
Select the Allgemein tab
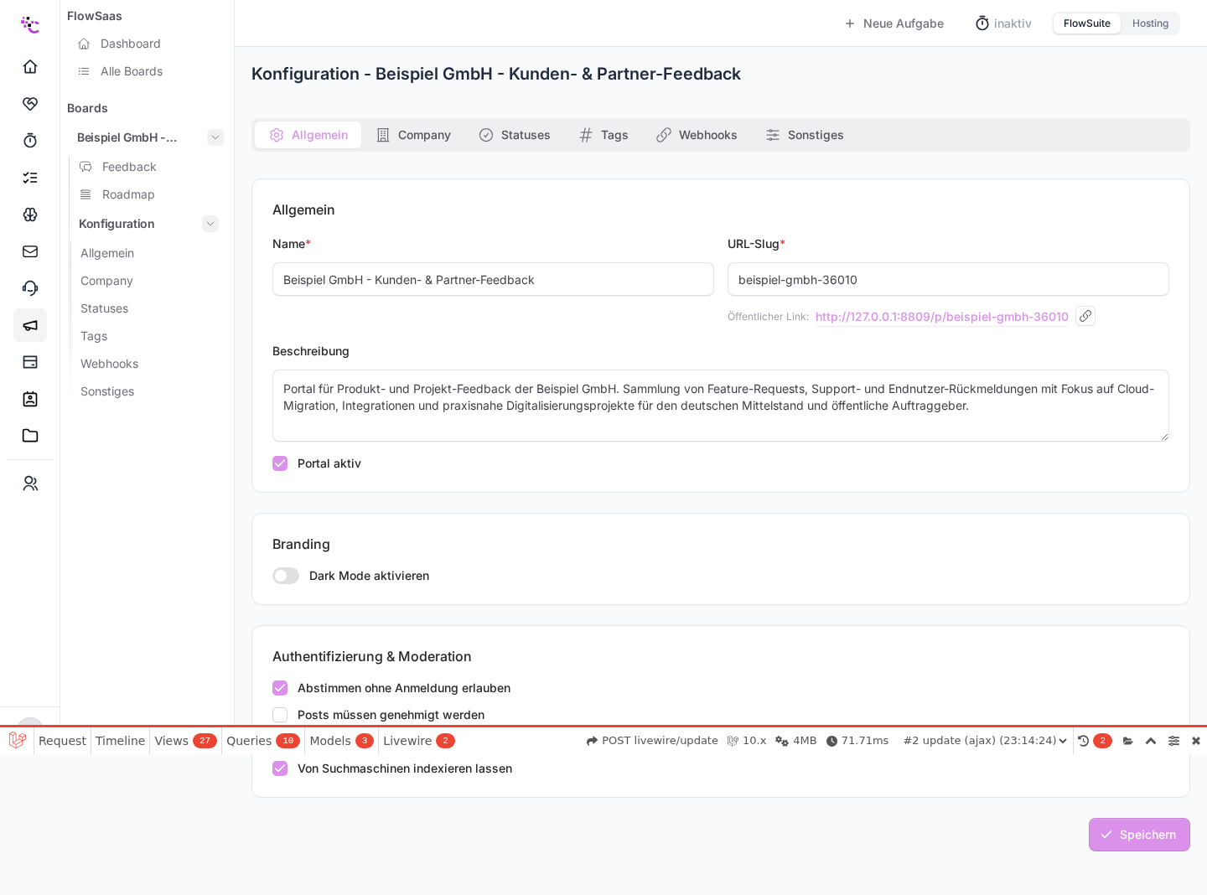pos(308,135)
